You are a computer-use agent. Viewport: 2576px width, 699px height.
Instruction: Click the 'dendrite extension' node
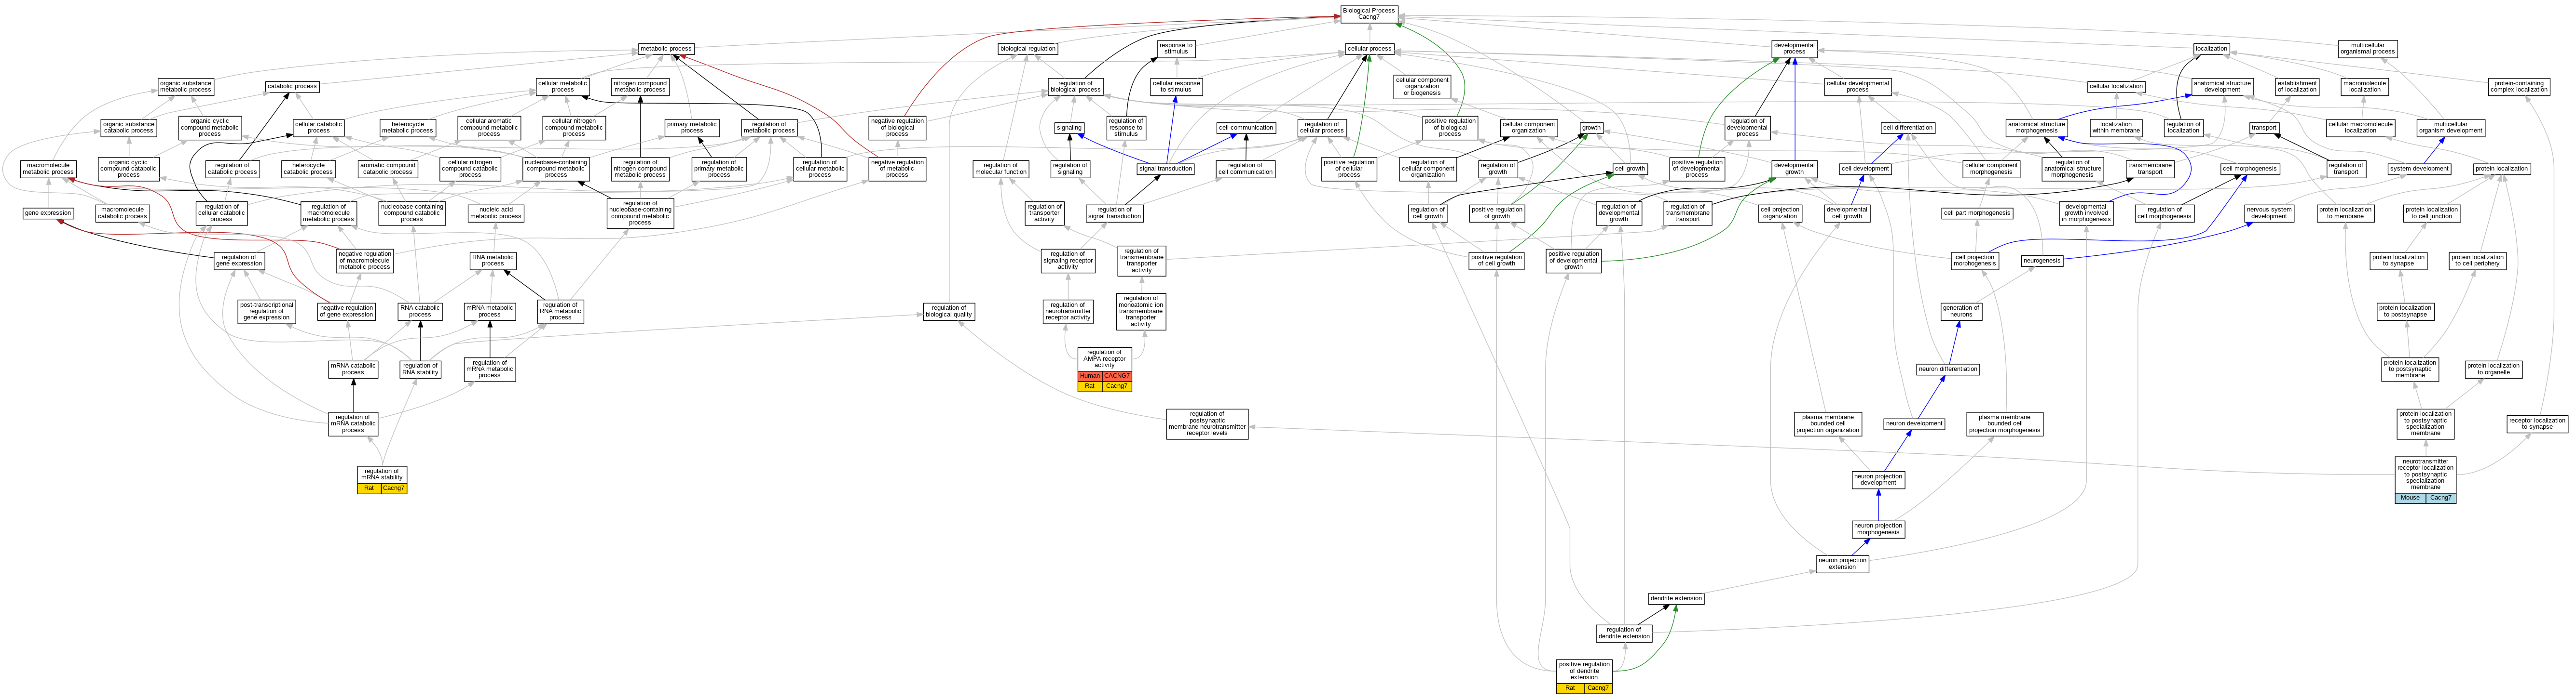1676,599
